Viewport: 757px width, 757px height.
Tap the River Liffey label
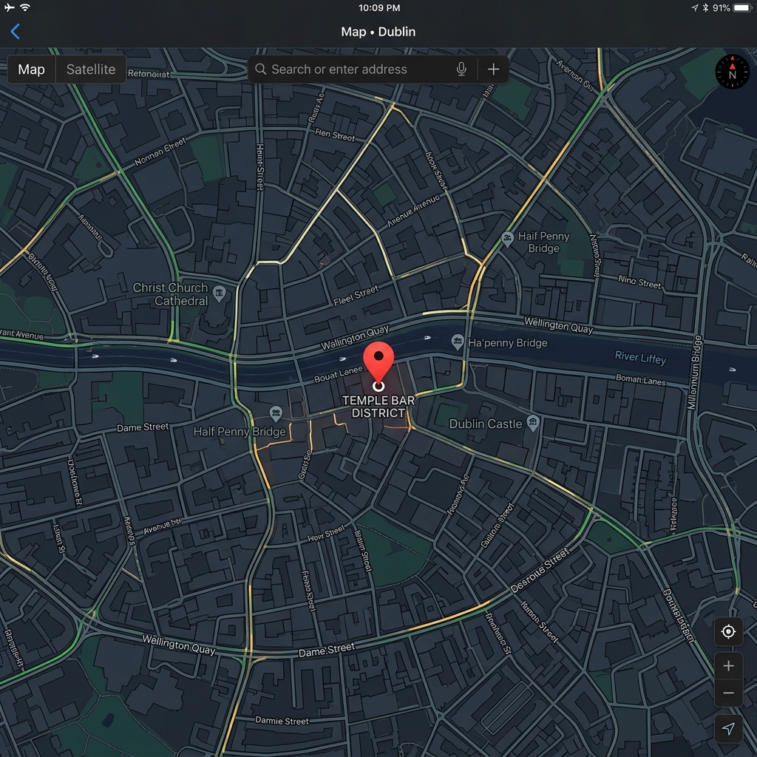(x=640, y=358)
